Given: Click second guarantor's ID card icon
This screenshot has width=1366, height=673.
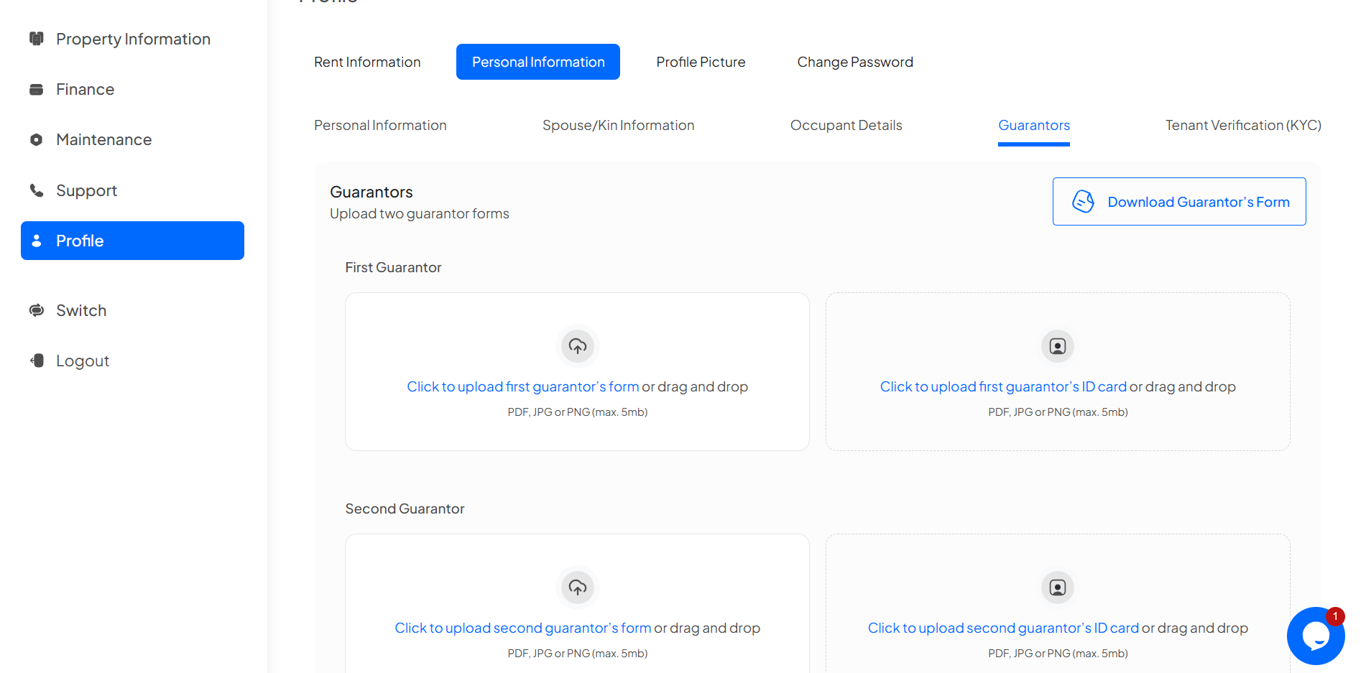Looking at the screenshot, I should click(x=1058, y=588).
